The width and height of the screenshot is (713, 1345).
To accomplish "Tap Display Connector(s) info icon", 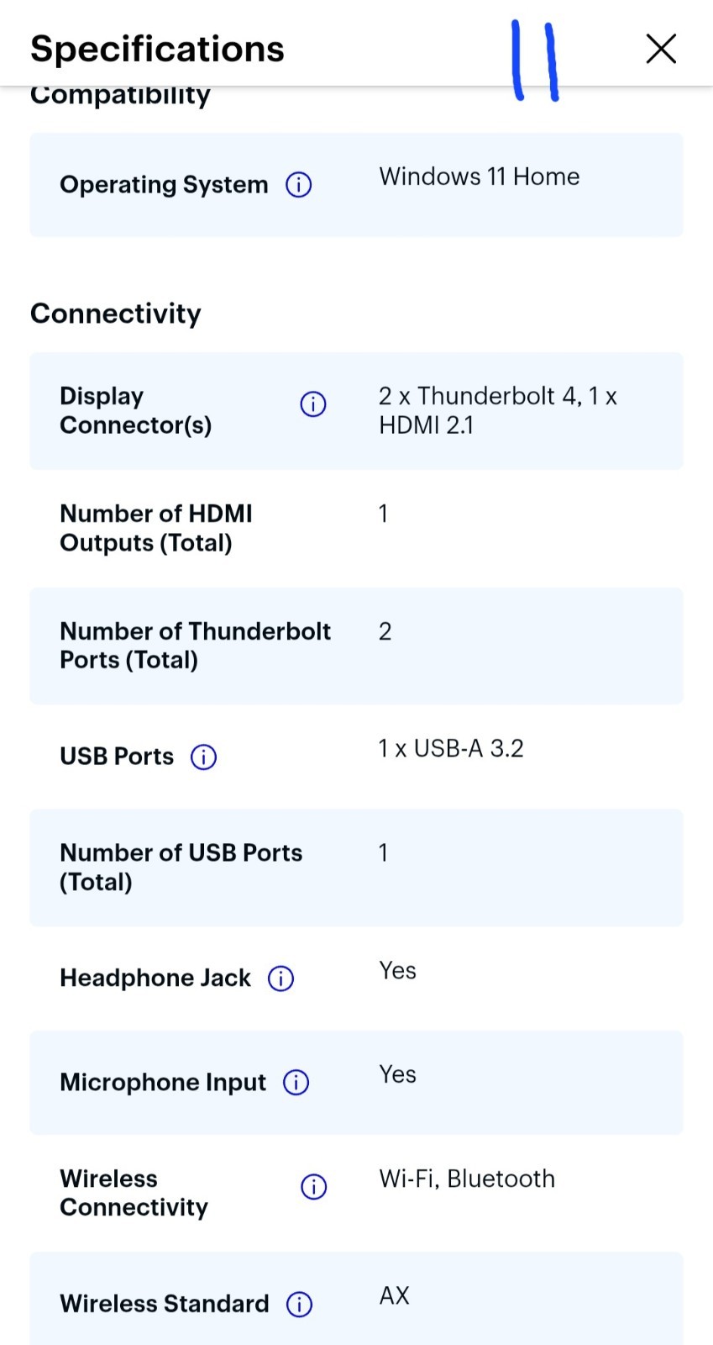I will point(313,404).
